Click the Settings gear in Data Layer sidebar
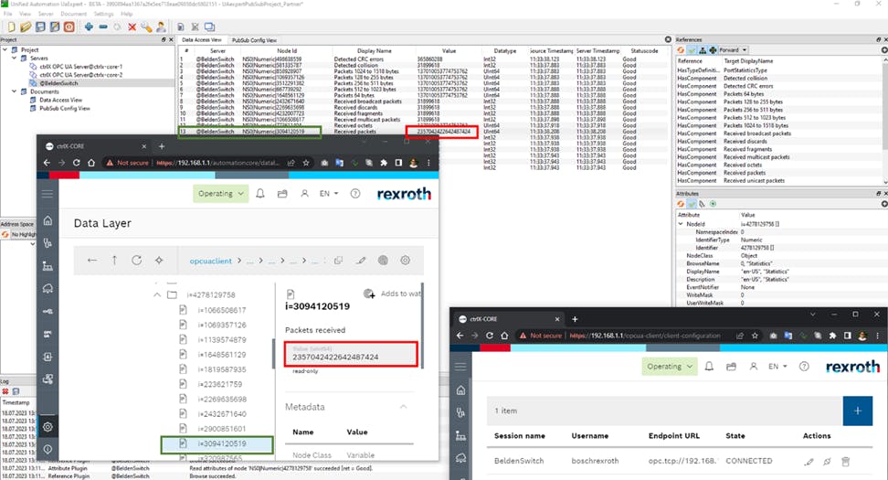The width and height of the screenshot is (888, 480). point(48,426)
